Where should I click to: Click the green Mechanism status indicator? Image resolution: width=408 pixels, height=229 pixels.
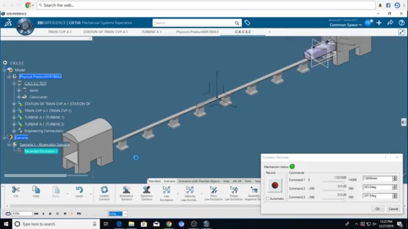(292, 167)
